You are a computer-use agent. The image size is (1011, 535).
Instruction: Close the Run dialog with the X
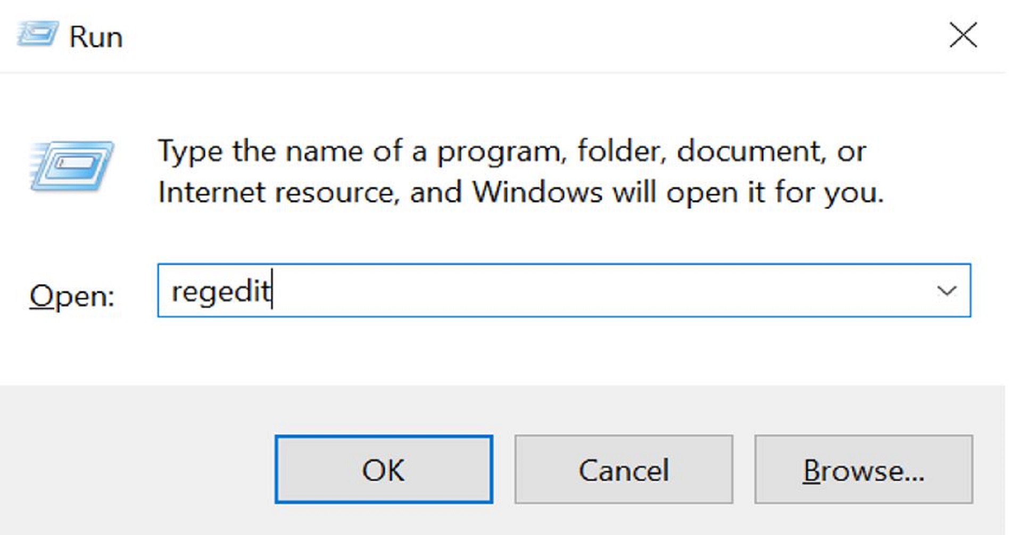point(964,35)
